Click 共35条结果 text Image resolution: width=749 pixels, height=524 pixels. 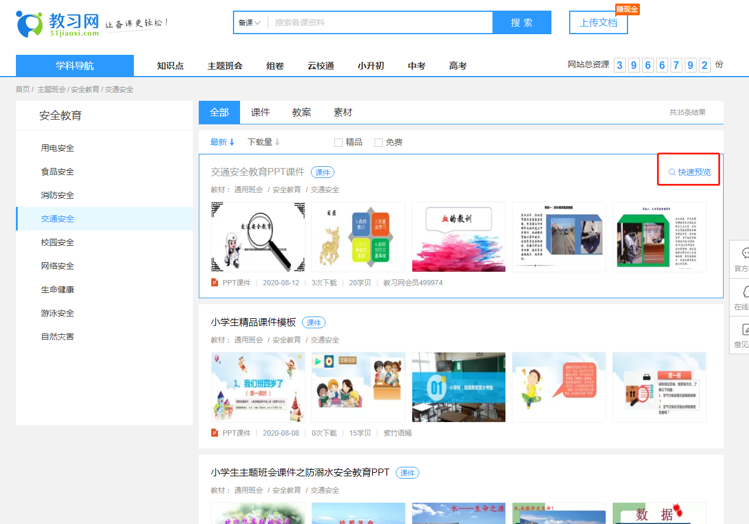tap(687, 112)
